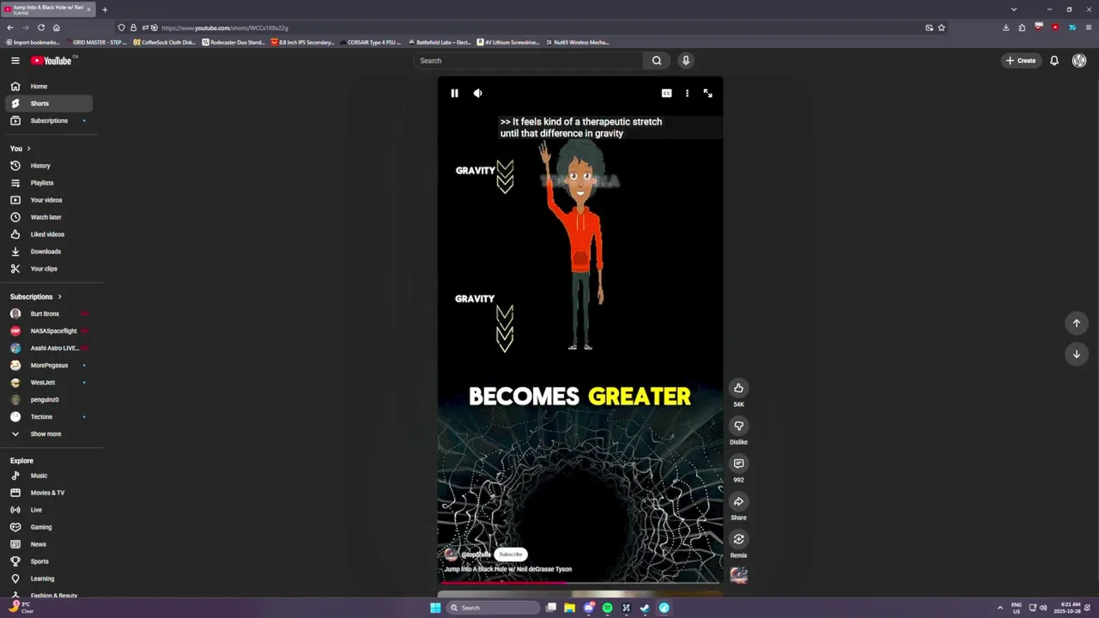Open Liked videos list
The image size is (1099, 618).
[x=49, y=234]
